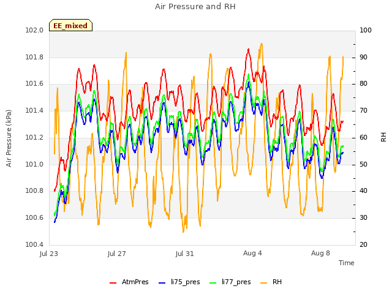Click the 101.0 left axis value
This screenshot has height=294, width=392.
(x=34, y=165)
